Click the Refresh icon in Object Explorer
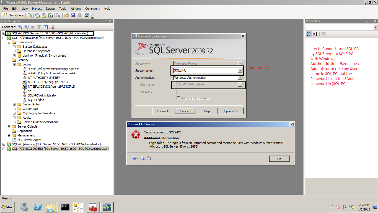 click(45, 27)
